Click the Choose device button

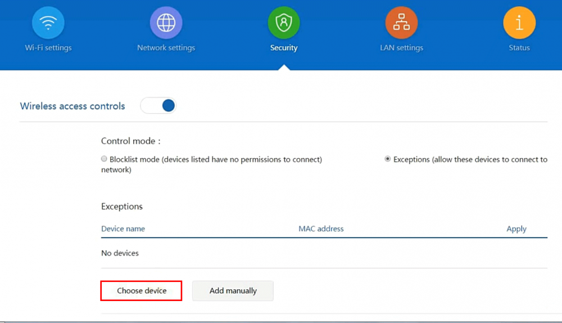click(142, 291)
